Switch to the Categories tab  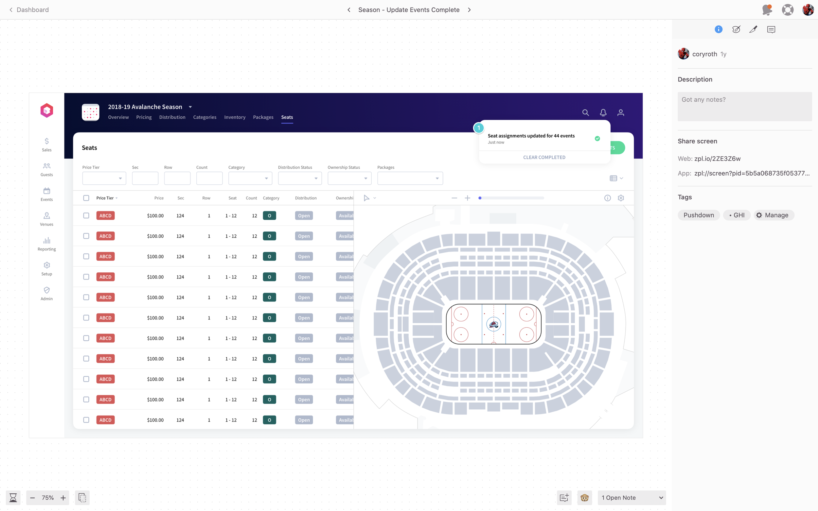coord(204,117)
